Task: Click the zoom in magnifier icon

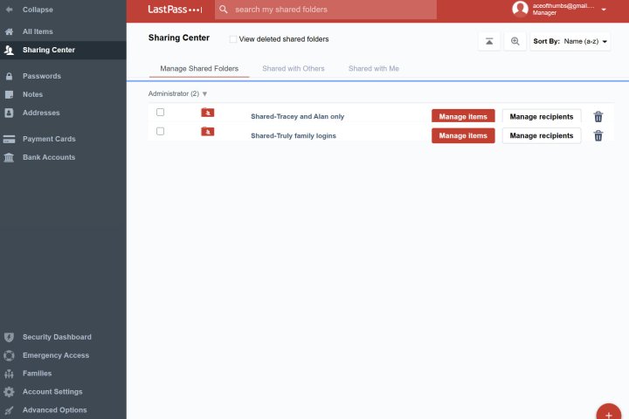Action: click(x=515, y=41)
